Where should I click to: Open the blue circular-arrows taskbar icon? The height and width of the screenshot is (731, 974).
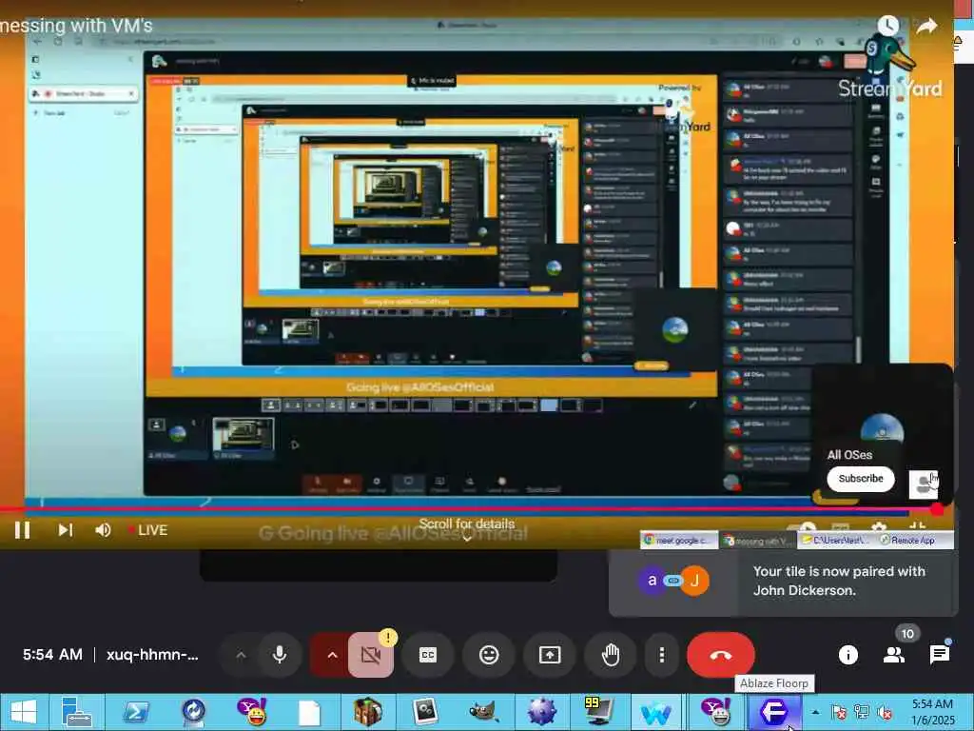pos(193,712)
